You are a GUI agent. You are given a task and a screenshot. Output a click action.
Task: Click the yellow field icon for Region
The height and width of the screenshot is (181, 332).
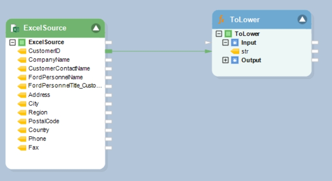(22, 112)
